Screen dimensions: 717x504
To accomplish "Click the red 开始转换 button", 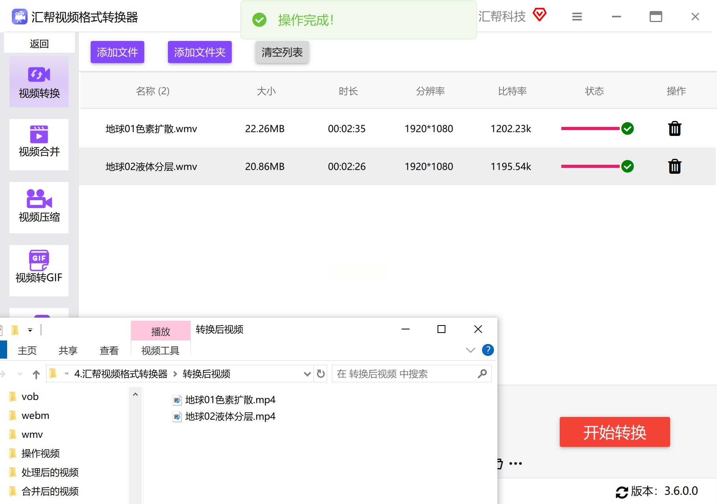I will [x=615, y=432].
